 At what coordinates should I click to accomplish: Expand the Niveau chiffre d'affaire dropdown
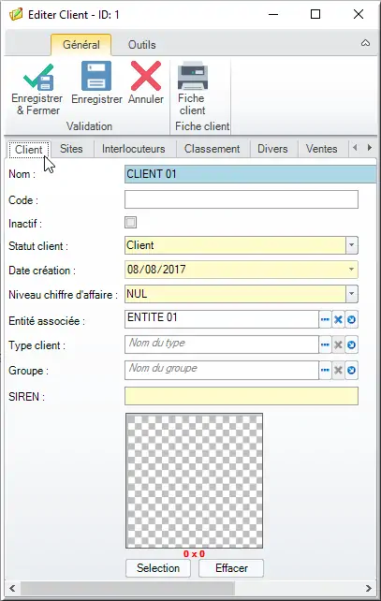(x=351, y=294)
